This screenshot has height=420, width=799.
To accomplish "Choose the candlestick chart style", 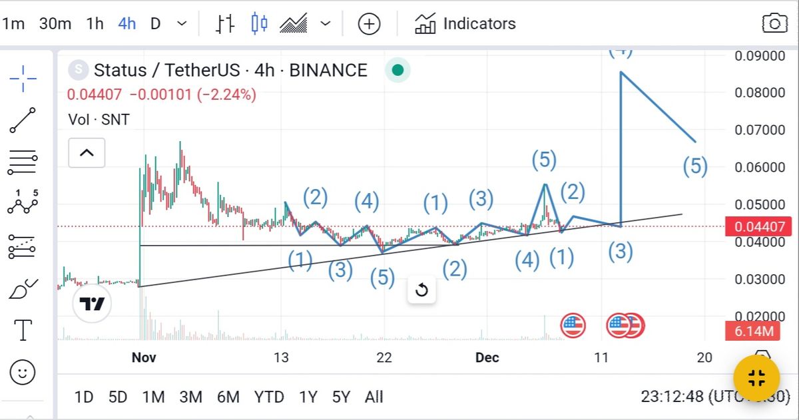I will point(260,24).
